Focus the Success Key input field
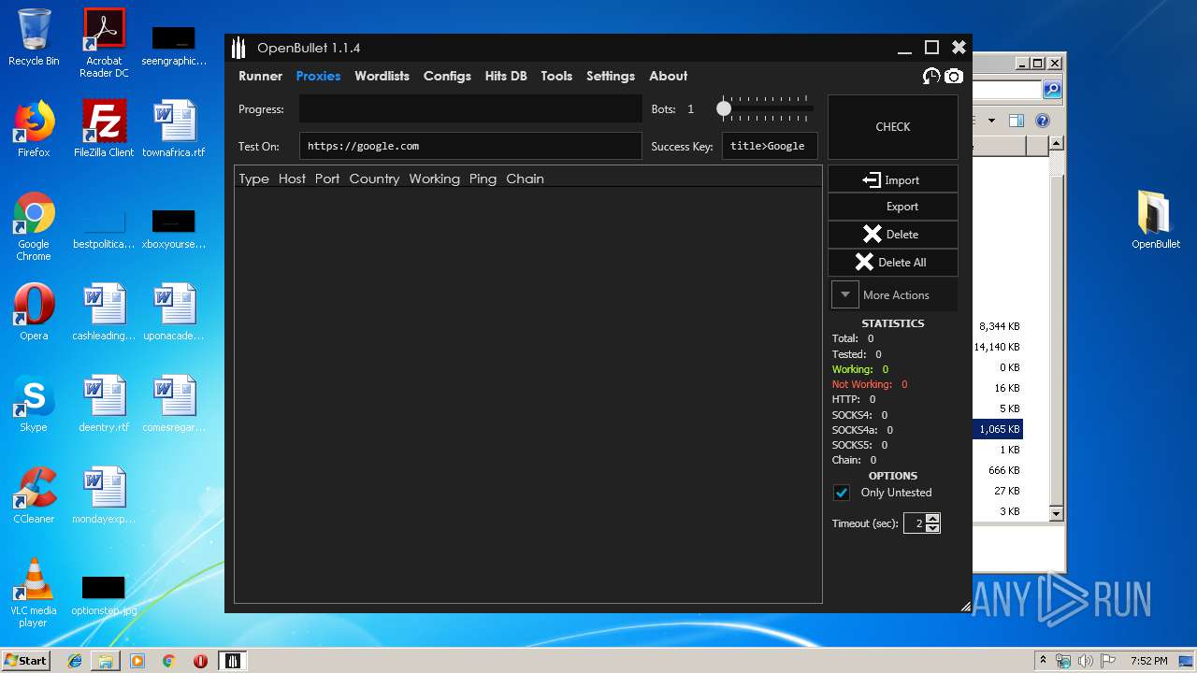This screenshot has height=673, width=1197. pyautogui.click(x=770, y=146)
